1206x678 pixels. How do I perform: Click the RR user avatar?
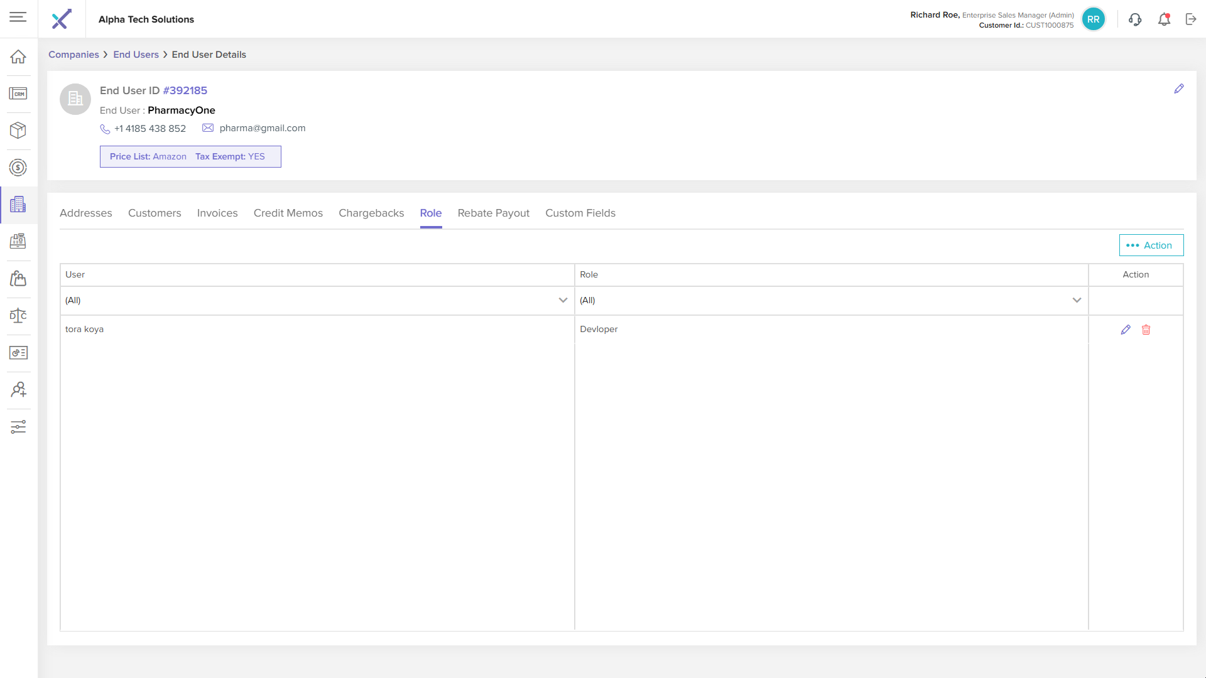[x=1093, y=19]
